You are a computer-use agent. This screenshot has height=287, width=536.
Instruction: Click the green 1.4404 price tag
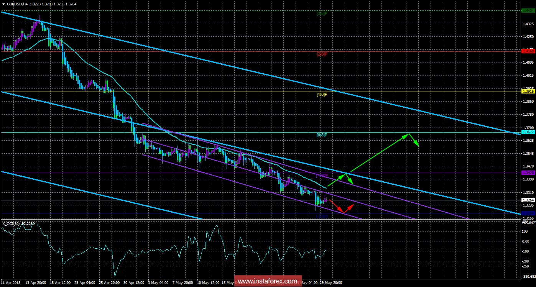click(528, 11)
